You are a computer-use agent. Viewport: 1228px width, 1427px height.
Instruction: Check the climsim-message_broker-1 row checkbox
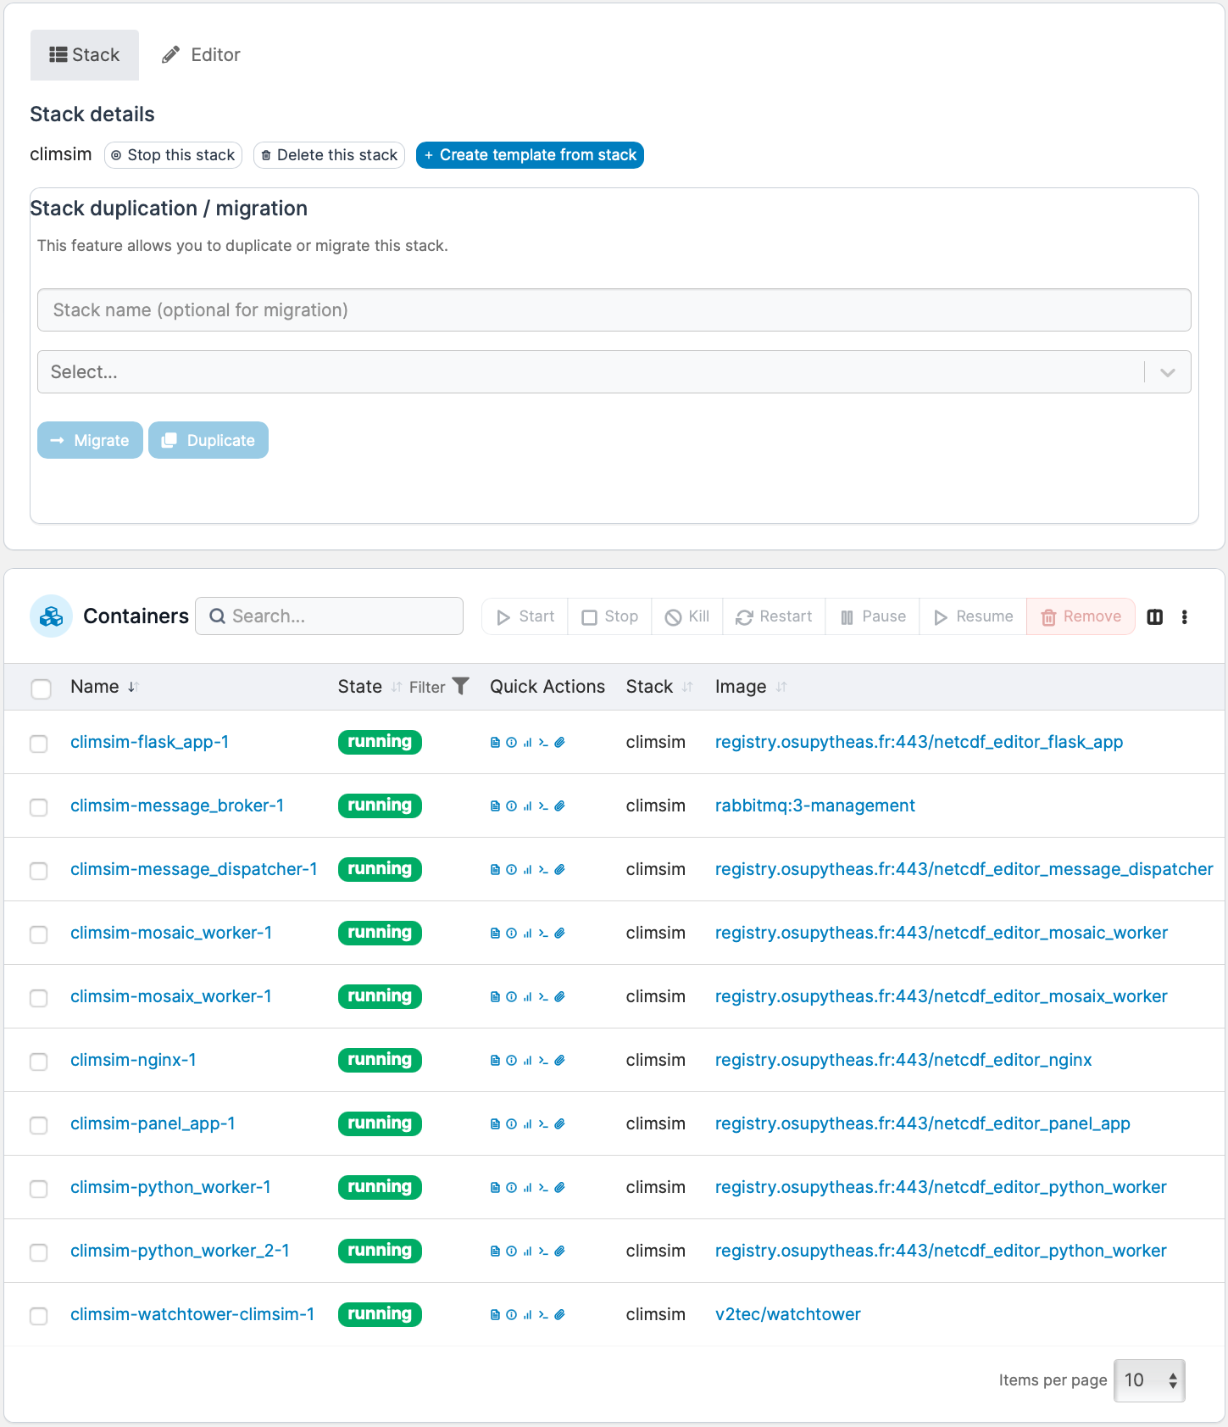click(39, 807)
